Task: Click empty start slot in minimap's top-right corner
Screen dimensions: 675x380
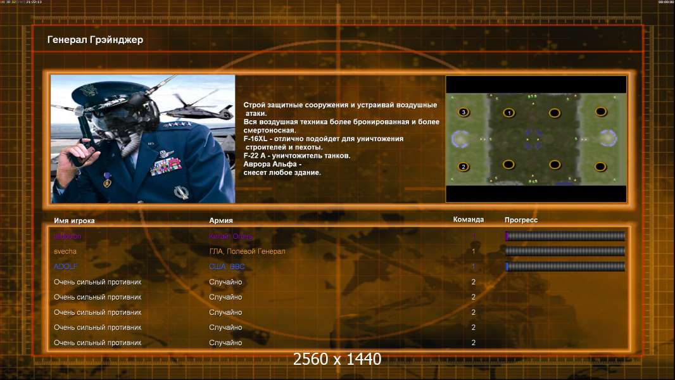Action: pyautogui.click(x=601, y=112)
